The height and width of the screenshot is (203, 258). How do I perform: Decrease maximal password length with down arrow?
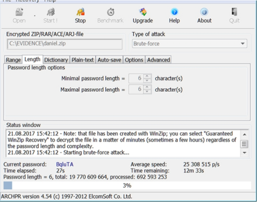click(x=147, y=92)
